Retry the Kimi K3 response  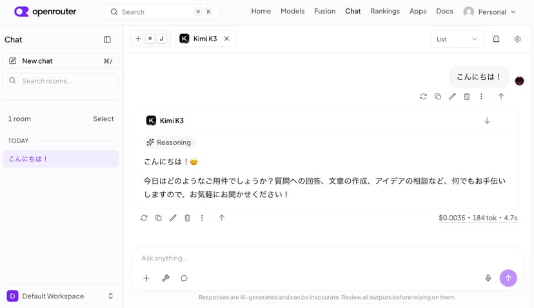click(x=144, y=218)
